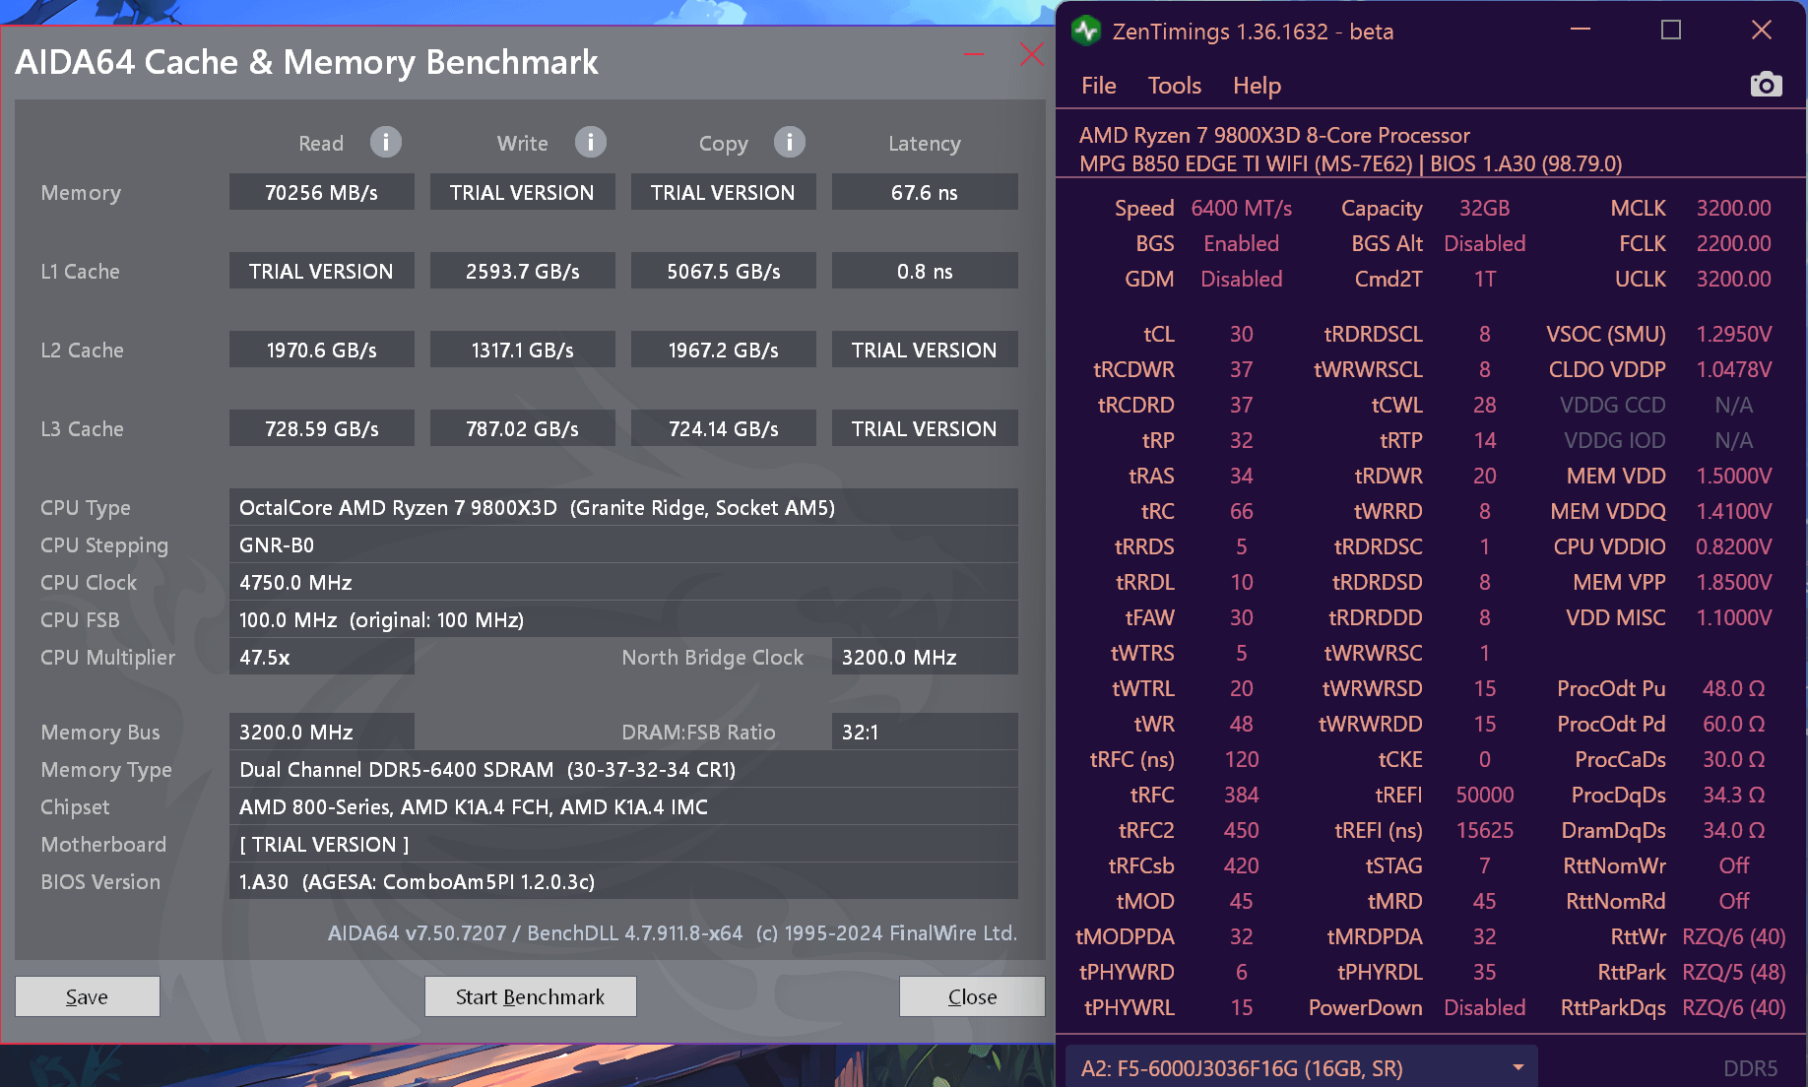Viewport: 1808px width, 1087px height.
Task: Click the L2 Cache Write value 1317.1 GB/s
Action: point(523,350)
